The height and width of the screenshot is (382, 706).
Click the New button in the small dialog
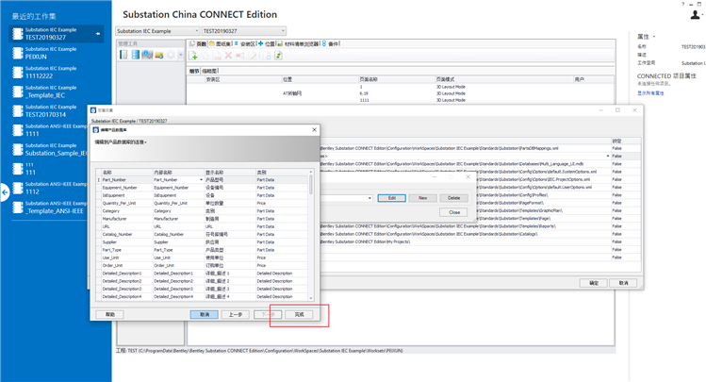pos(423,198)
